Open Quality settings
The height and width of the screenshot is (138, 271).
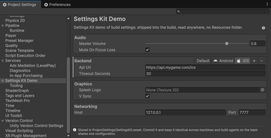(x=11, y=46)
